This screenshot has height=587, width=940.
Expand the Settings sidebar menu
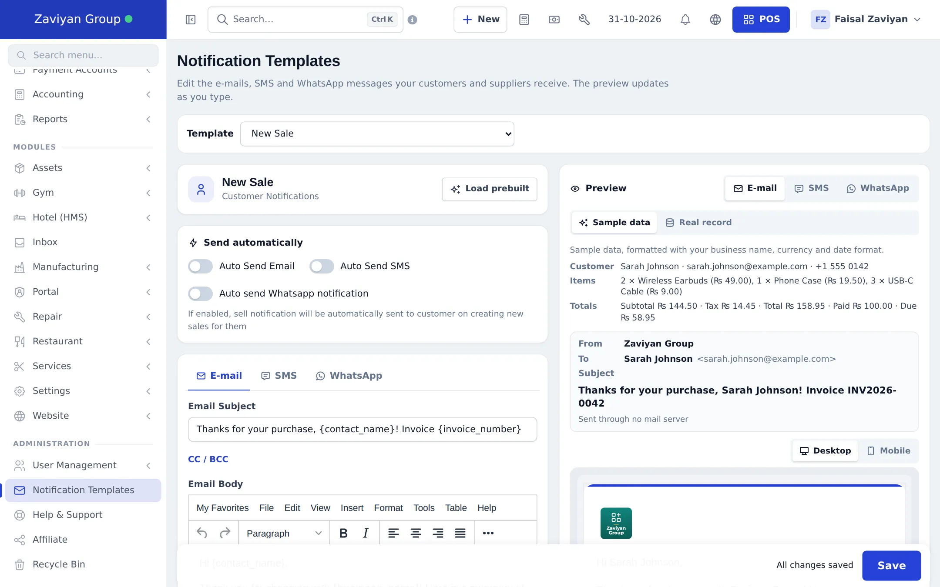[x=83, y=391]
